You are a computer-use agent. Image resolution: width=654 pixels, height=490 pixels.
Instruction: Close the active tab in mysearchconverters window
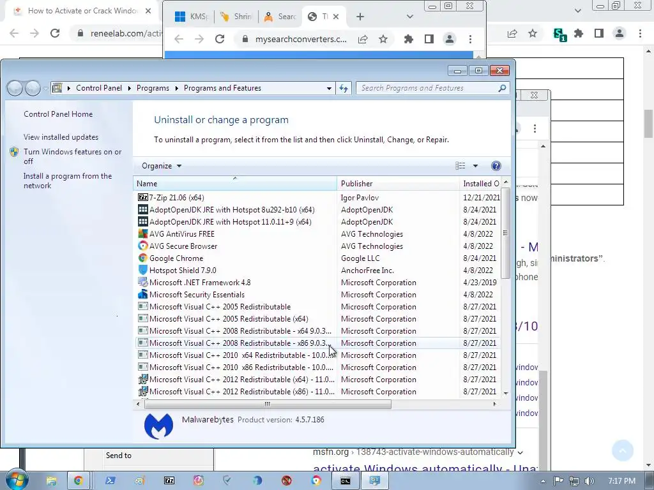[x=336, y=17]
